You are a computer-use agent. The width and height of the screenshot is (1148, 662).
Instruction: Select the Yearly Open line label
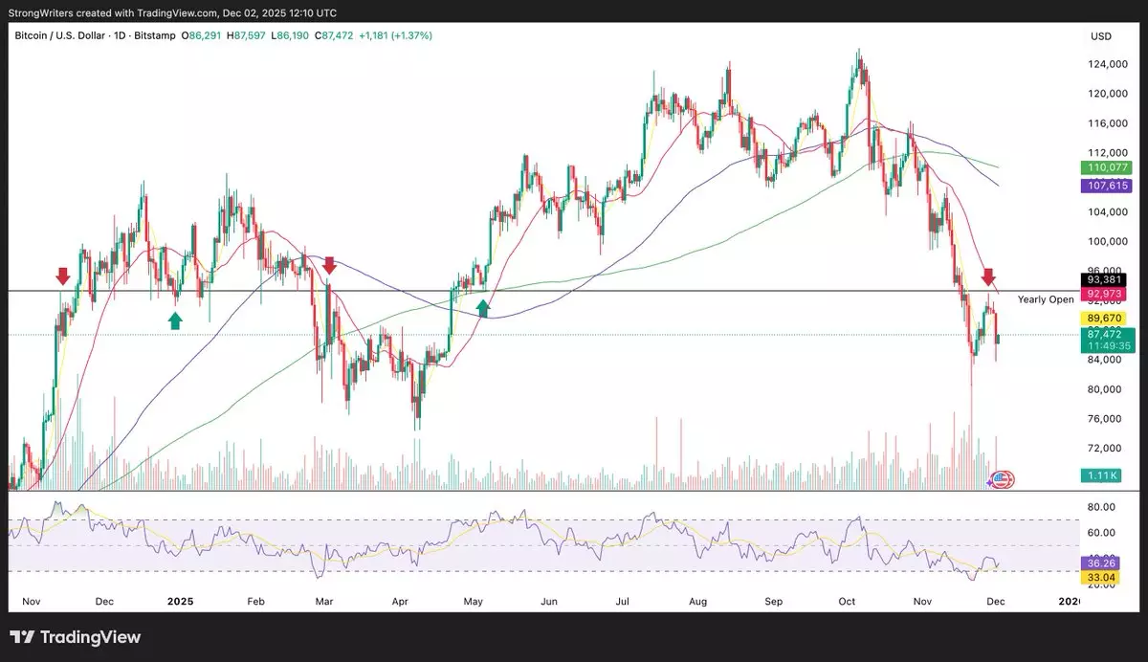(1045, 299)
